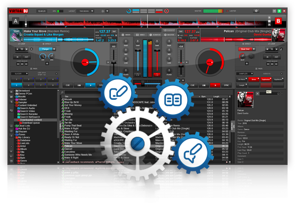Click deck B Filter knob
The width and height of the screenshot is (295, 203).
pos(169,71)
